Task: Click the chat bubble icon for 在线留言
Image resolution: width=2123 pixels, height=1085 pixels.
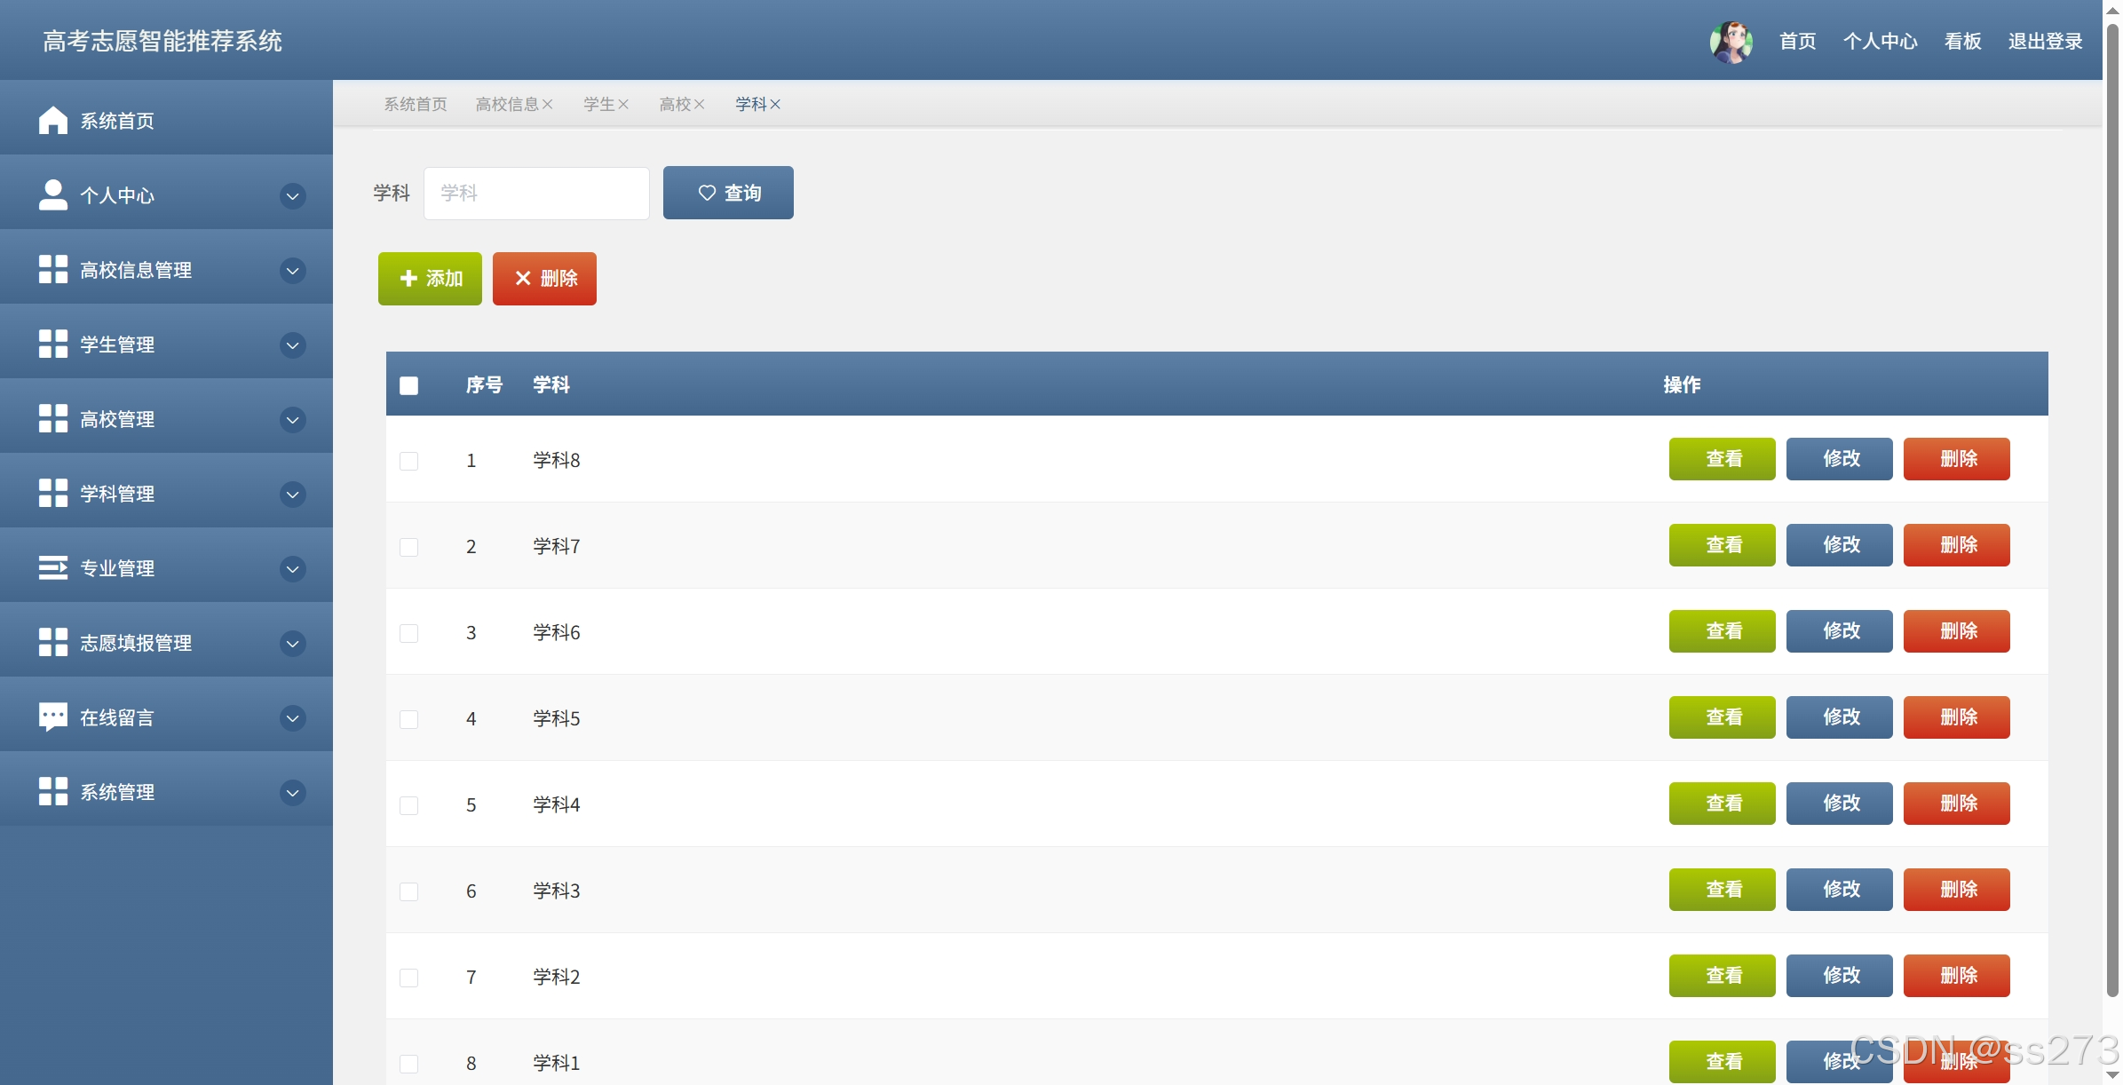Action: coord(52,717)
